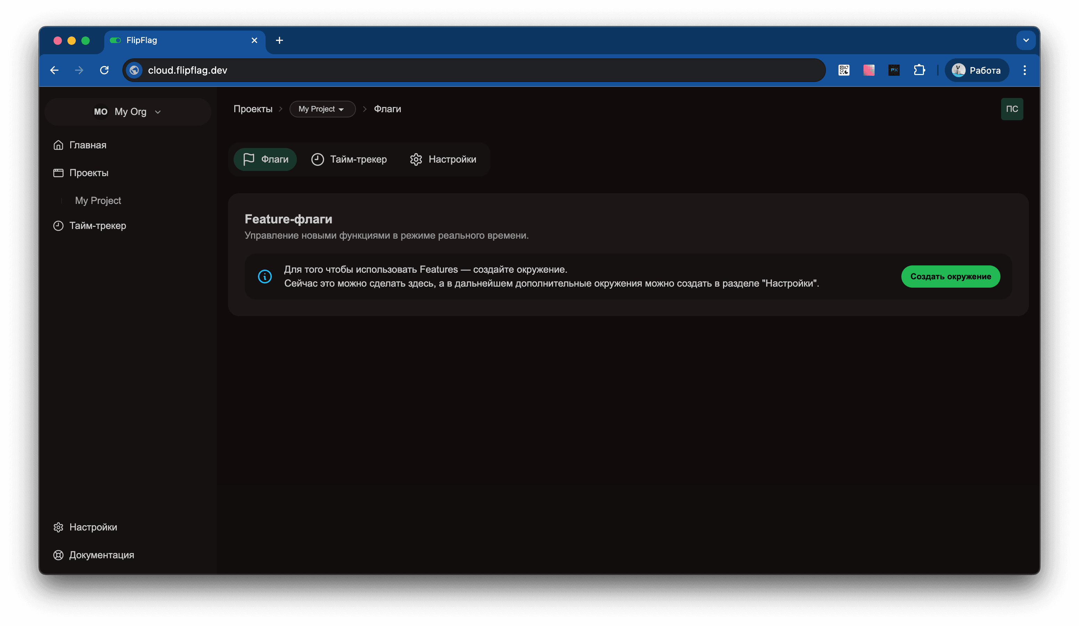Open Проекты via folder icon in sidebar
Viewport: 1079px width, 626px height.
(59, 173)
